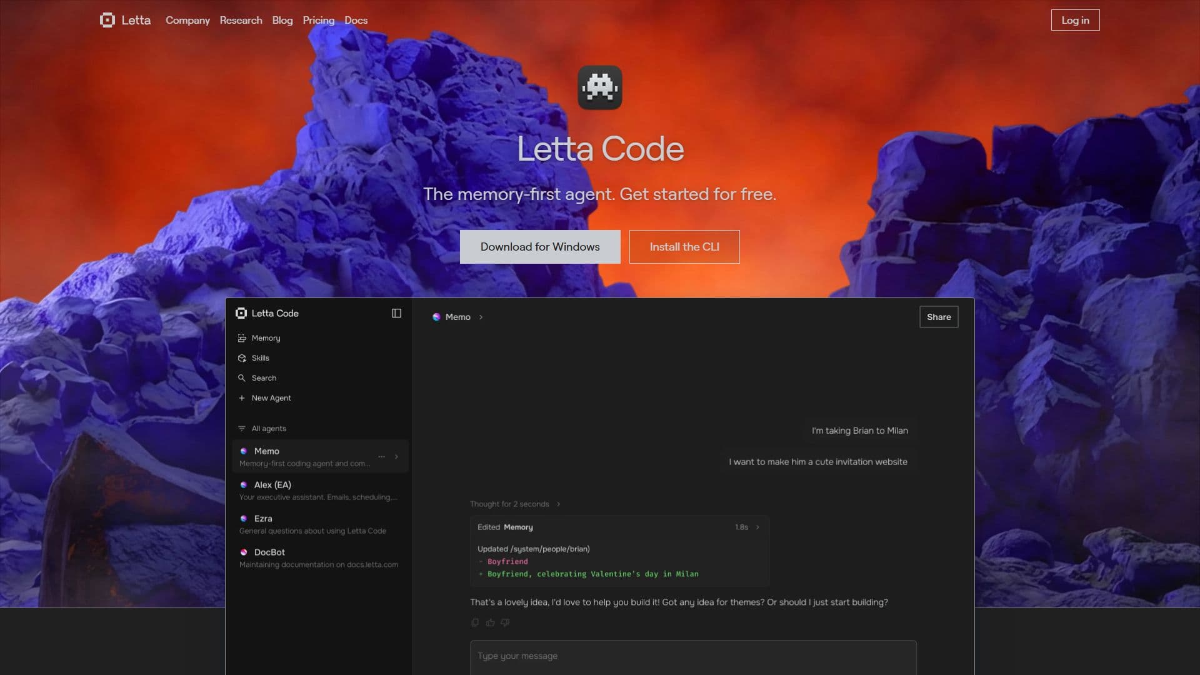The width and height of the screenshot is (1200, 675).
Task: Open the Memo row three-dots menu
Action: click(381, 457)
